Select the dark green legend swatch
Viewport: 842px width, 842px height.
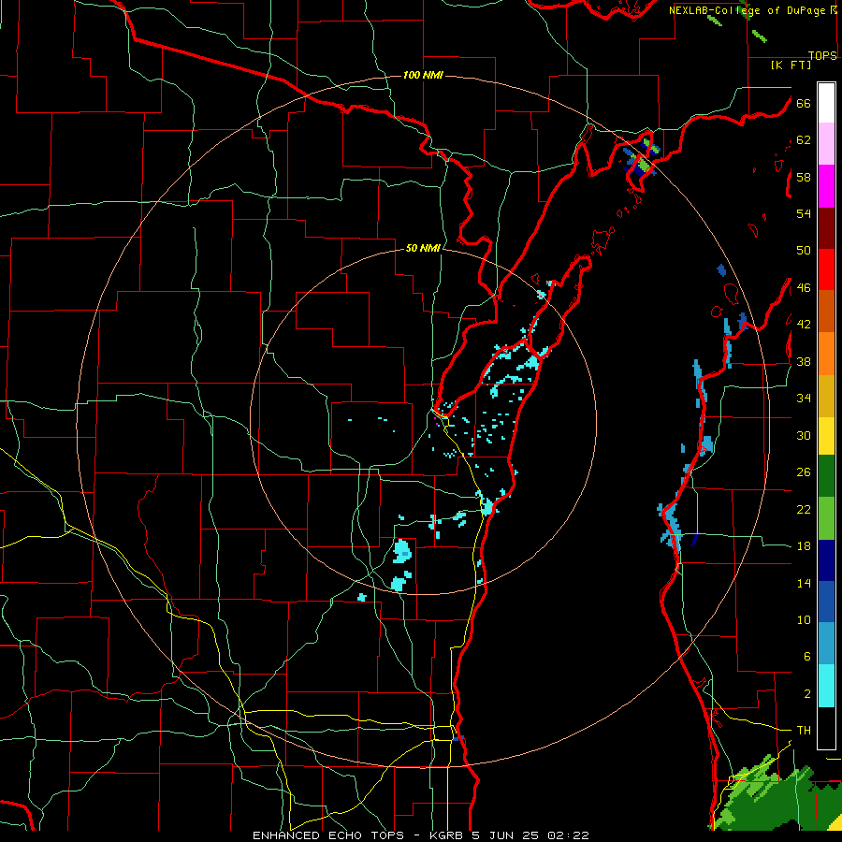826,476
